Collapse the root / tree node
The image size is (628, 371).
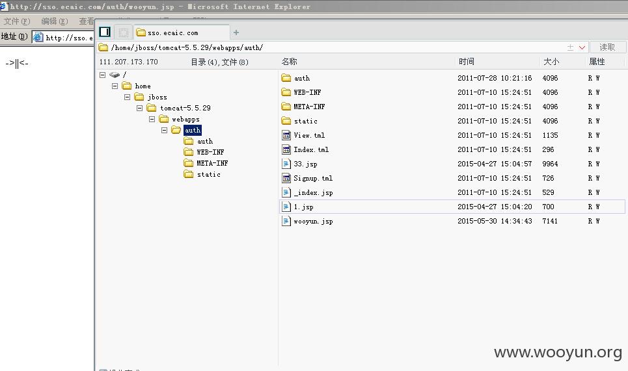click(x=103, y=75)
